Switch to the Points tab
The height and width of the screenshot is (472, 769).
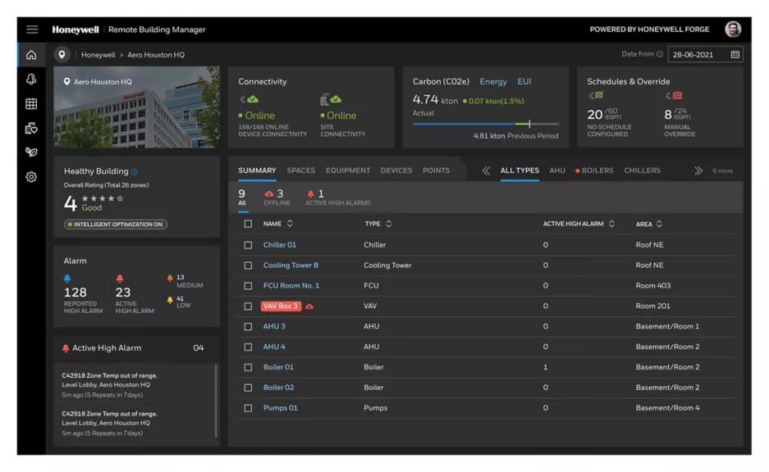[x=436, y=170]
